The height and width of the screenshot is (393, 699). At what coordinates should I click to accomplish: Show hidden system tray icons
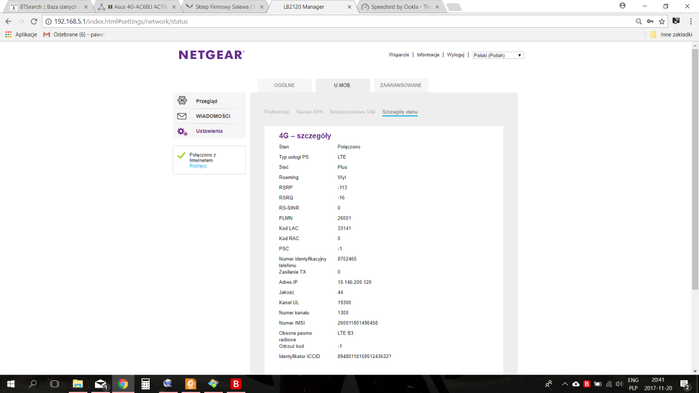click(x=565, y=384)
